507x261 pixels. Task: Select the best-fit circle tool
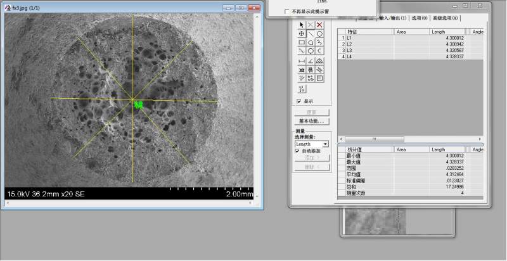pos(311,51)
